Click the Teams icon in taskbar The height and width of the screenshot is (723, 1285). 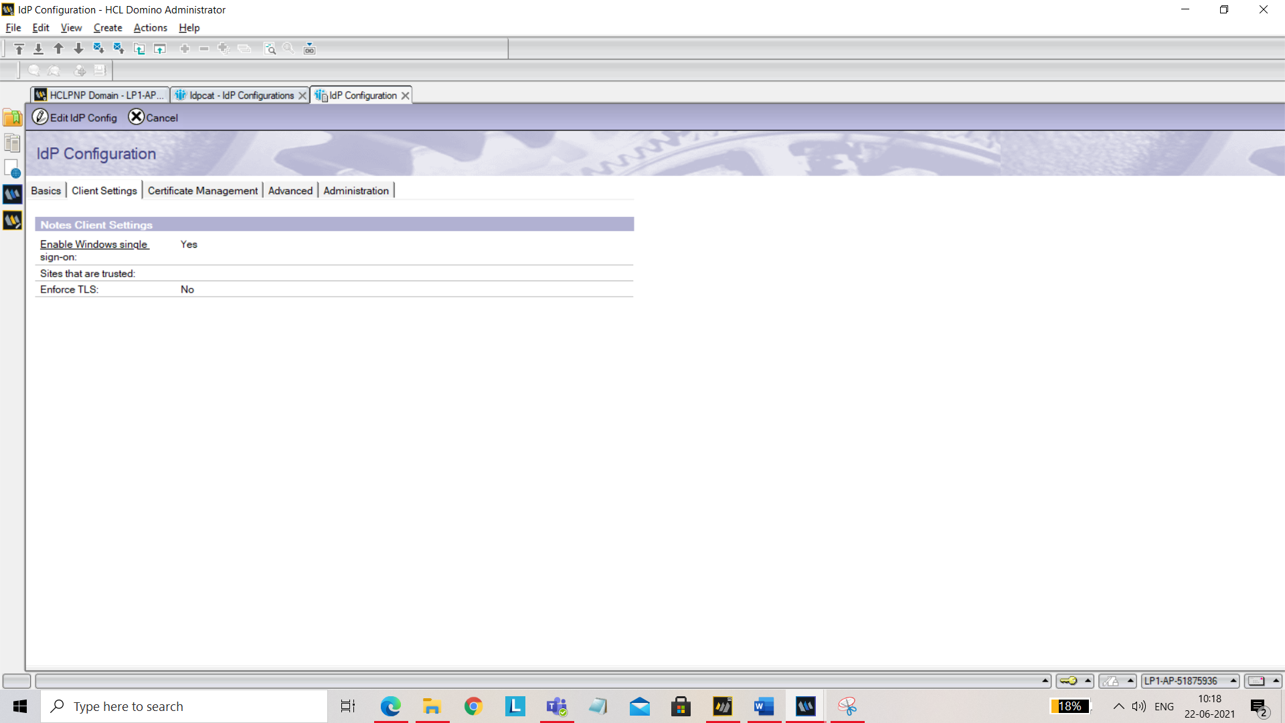click(557, 706)
